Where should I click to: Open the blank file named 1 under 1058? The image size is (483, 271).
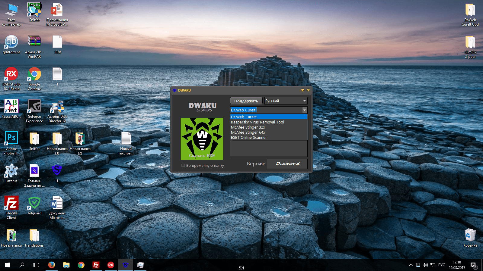pyautogui.click(x=57, y=76)
